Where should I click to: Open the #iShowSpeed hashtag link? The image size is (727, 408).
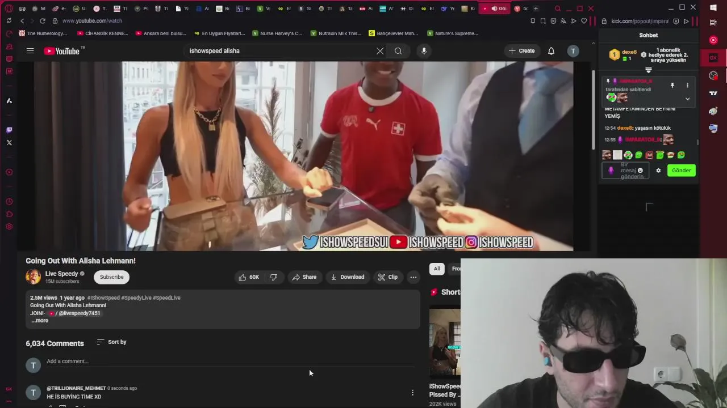tap(103, 297)
